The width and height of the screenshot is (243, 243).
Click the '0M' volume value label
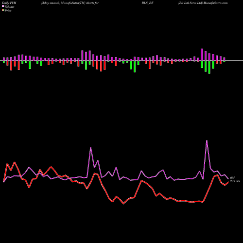click(232, 178)
